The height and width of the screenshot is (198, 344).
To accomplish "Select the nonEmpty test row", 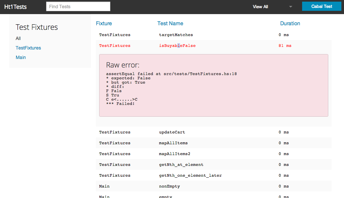I will click(x=214, y=186).
